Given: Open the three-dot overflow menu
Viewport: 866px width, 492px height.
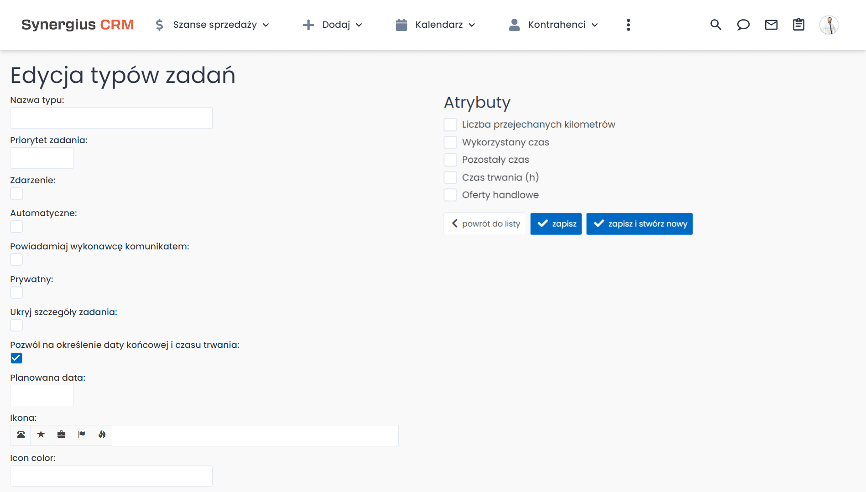Looking at the screenshot, I should pyautogui.click(x=628, y=25).
